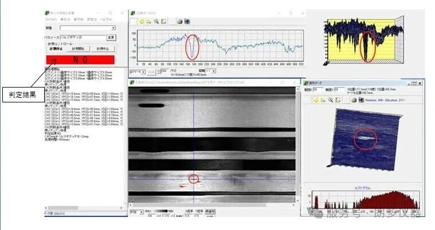Screen dimensions: 435x230
Task: Click the circled defect mark on the grayscale image
Action: [193, 179]
